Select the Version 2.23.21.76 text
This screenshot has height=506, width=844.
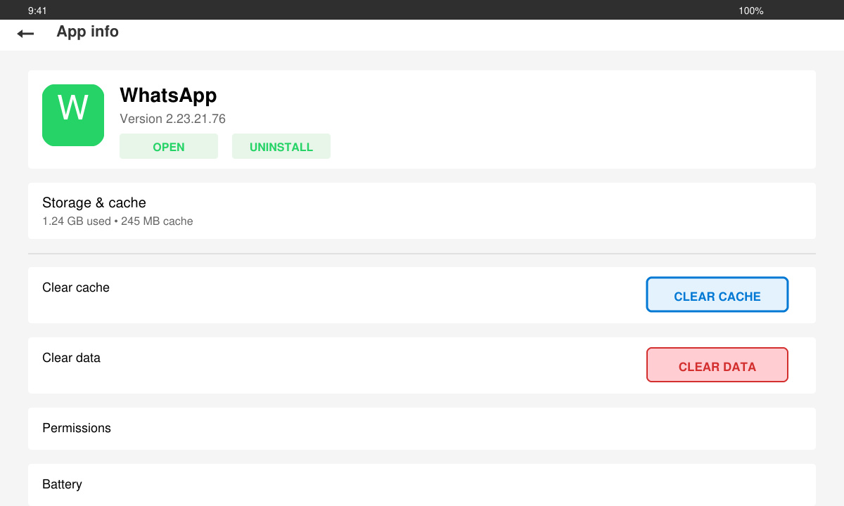[x=172, y=119]
